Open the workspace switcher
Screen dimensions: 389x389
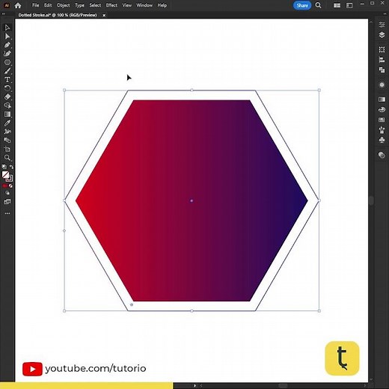click(349, 5)
